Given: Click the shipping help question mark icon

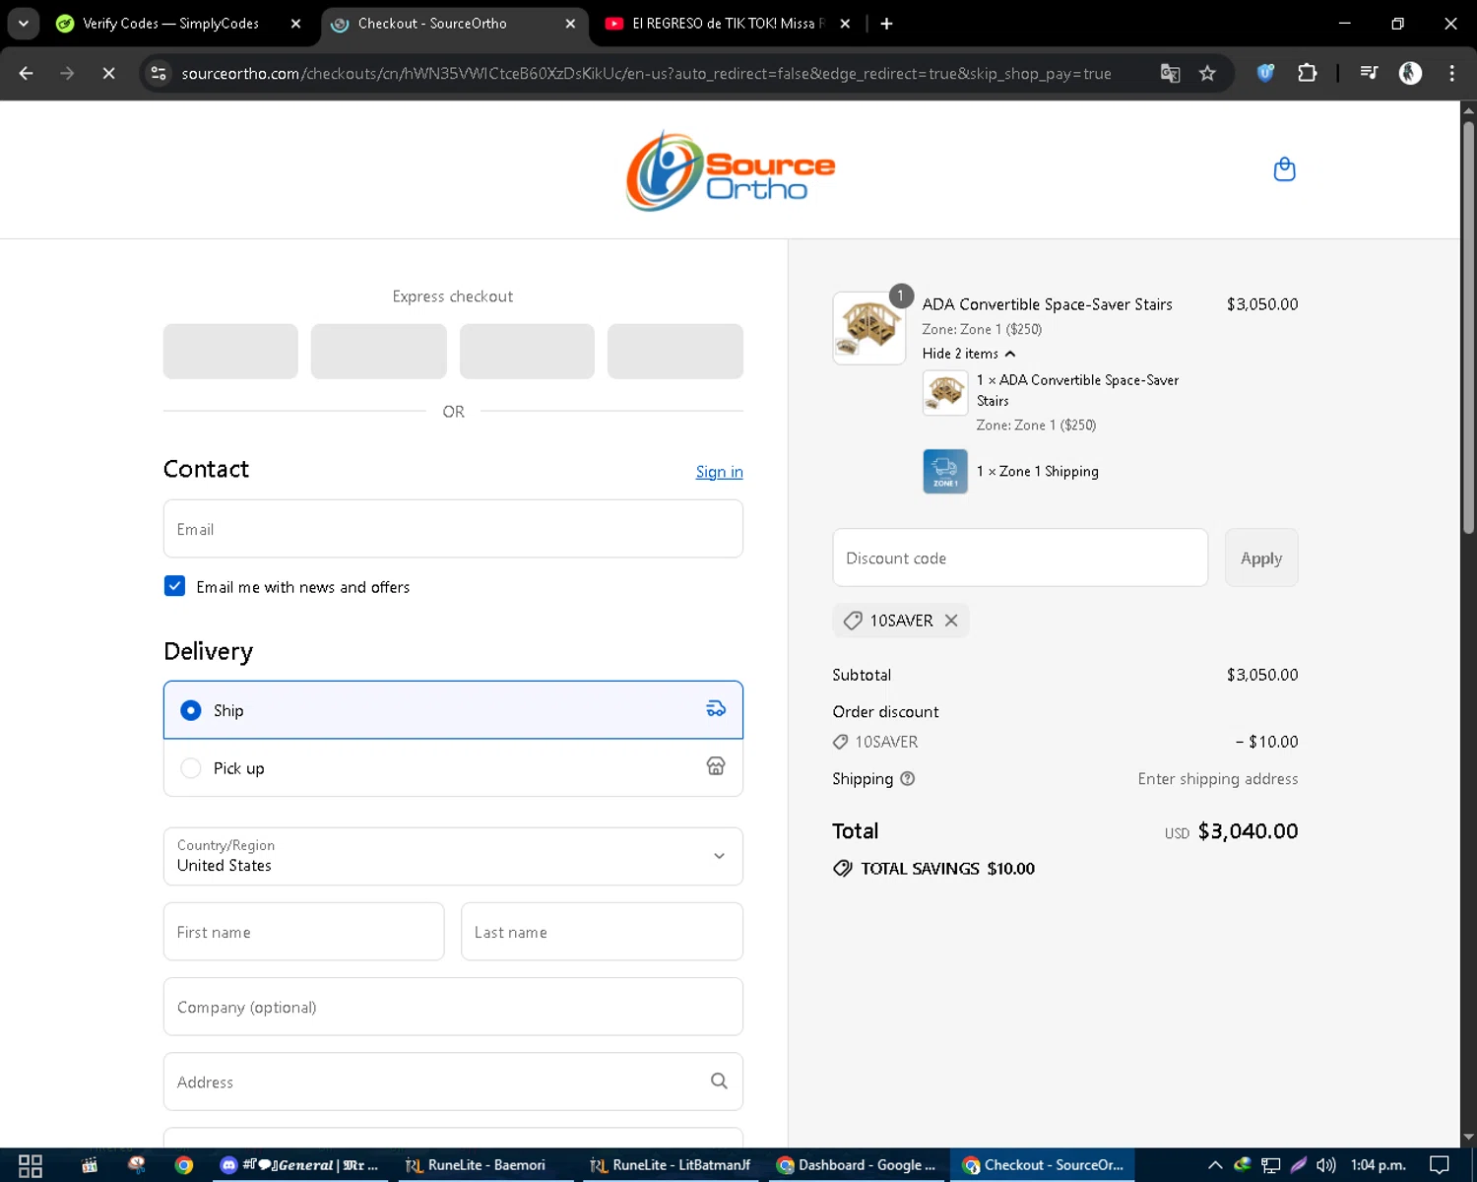Looking at the screenshot, I should point(908,778).
